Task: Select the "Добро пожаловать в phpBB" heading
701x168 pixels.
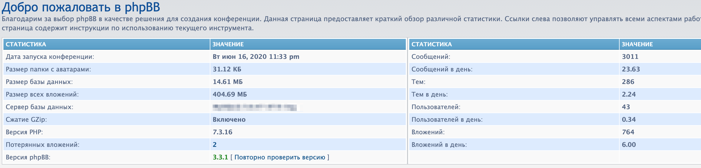Action: [81, 7]
